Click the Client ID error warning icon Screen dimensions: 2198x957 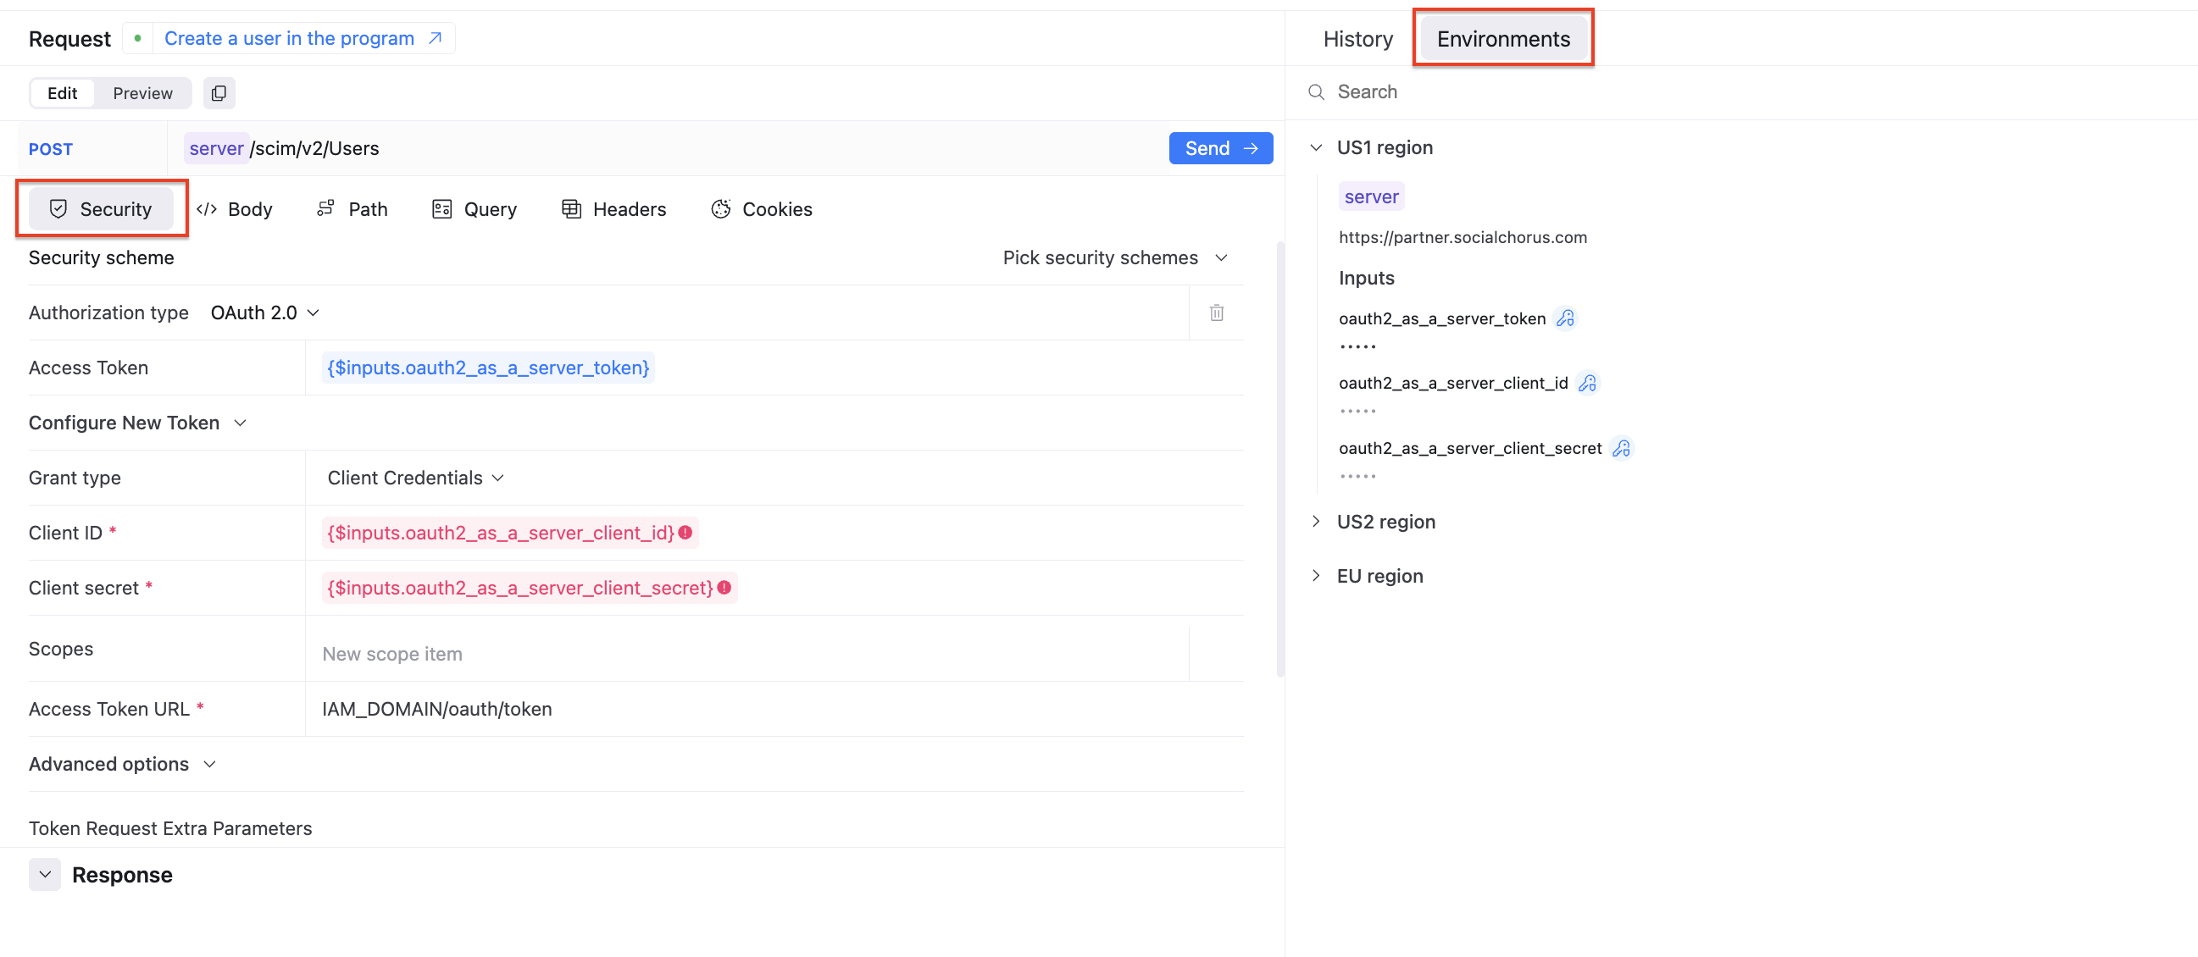point(685,532)
